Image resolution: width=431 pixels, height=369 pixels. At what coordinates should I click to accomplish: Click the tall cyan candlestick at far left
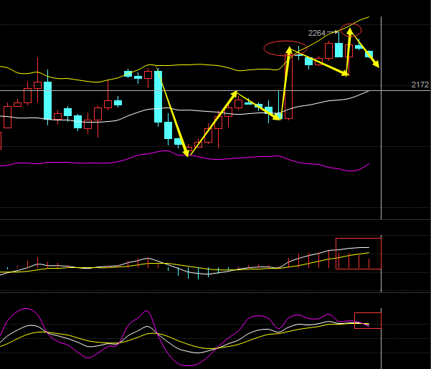tap(48, 100)
